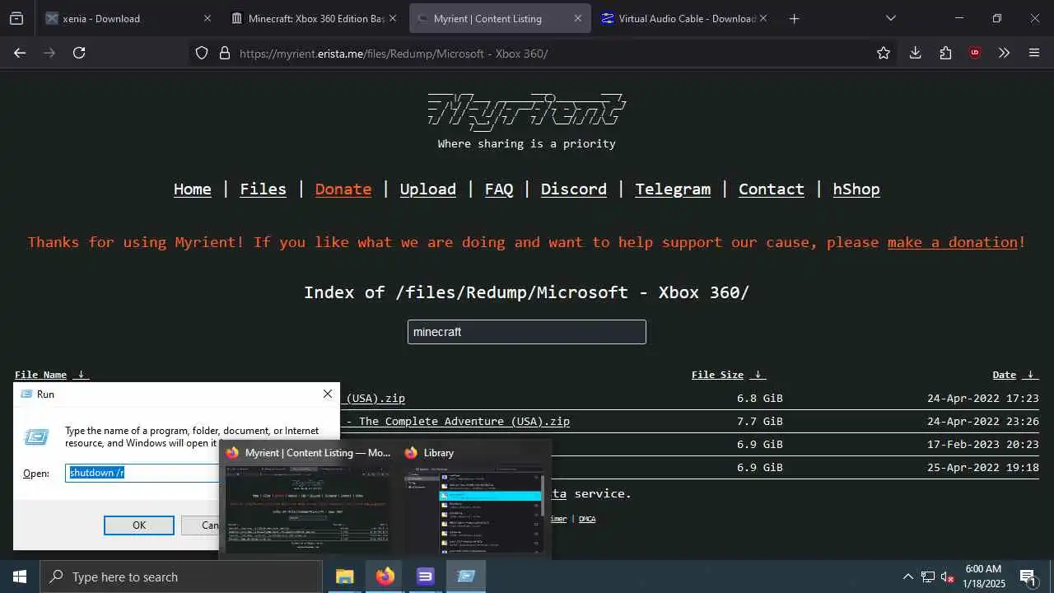Screen dimensions: 1054x593
Task: Open the Contact navigation link
Action: click(772, 189)
